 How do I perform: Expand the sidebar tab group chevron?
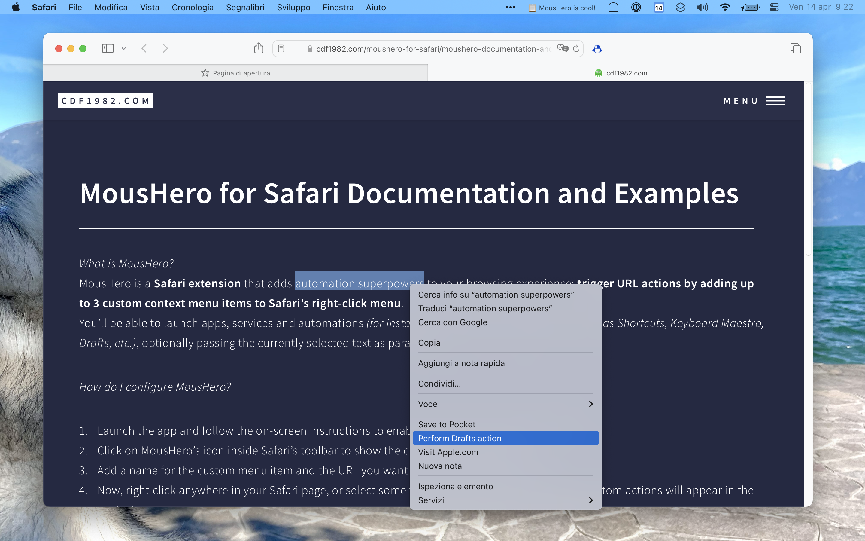tap(124, 48)
